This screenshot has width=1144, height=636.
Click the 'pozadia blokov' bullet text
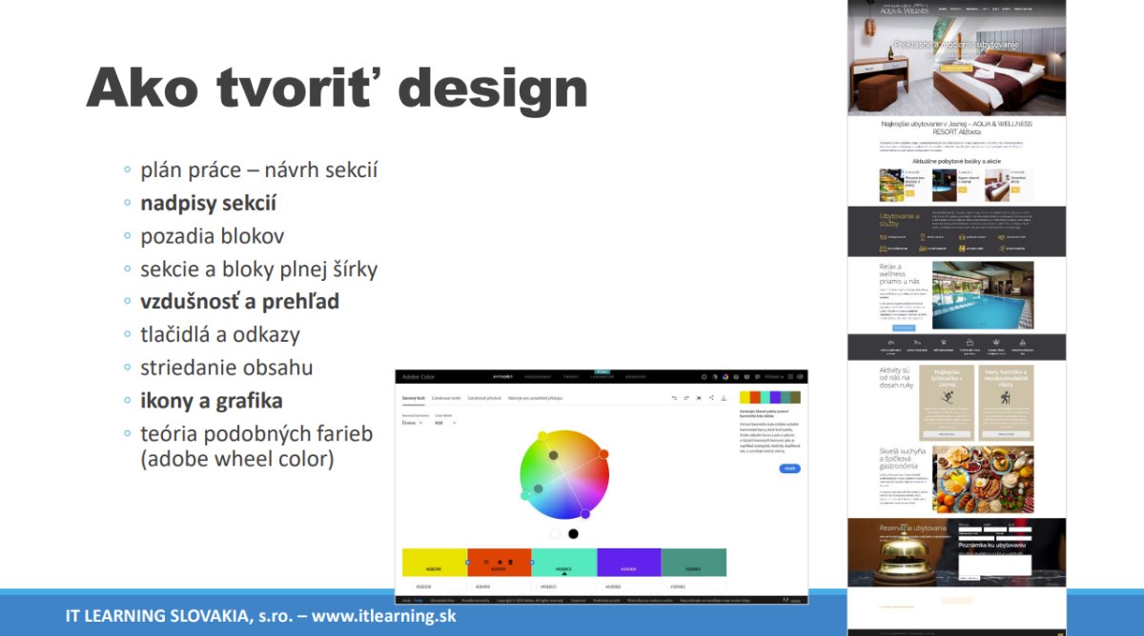coord(212,236)
